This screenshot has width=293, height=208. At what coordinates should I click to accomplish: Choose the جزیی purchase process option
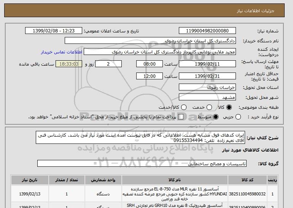click(238, 117)
